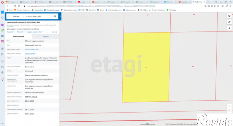
Task: Follow the План ЗУ link
Action: pyautogui.click(x=11, y=32)
